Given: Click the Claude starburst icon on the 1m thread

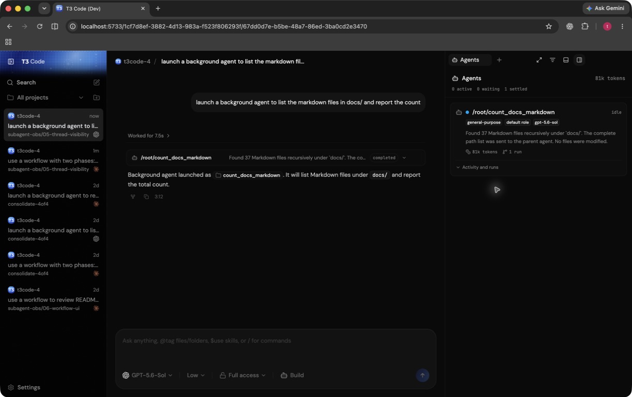Looking at the screenshot, I should [x=96, y=169].
